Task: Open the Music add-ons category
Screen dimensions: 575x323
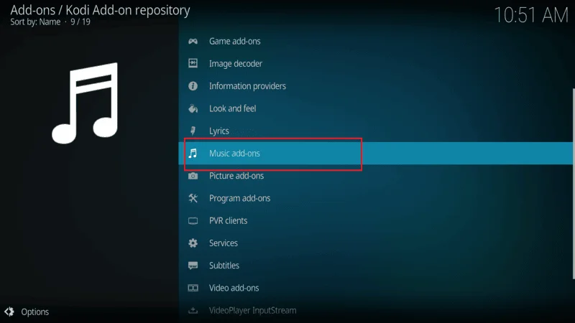Action: (x=375, y=153)
